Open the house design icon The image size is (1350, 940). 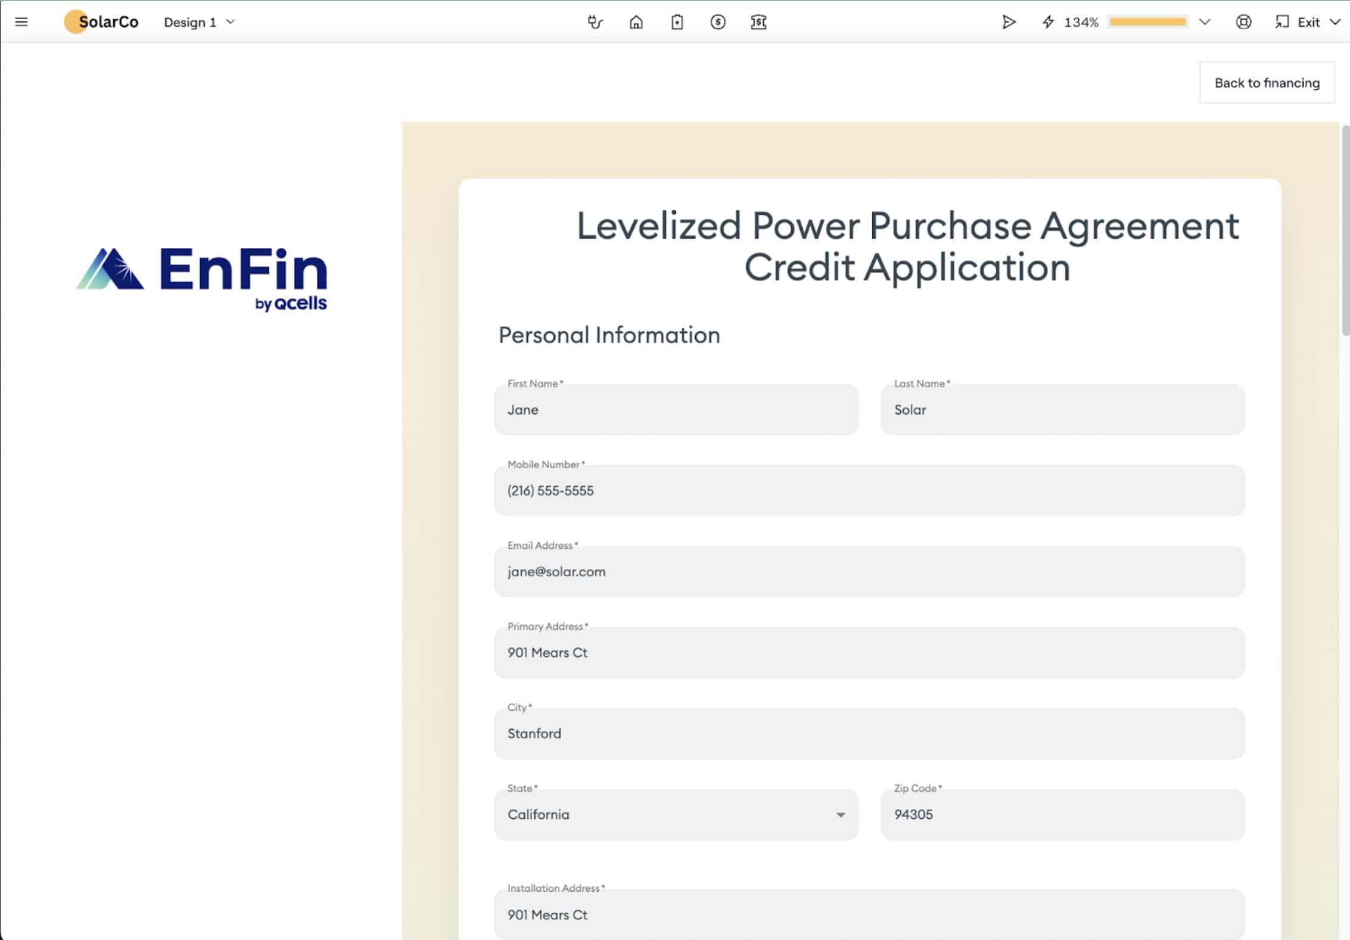point(636,22)
